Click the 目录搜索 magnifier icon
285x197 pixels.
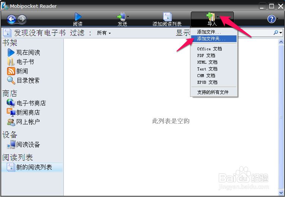coord(11,80)
